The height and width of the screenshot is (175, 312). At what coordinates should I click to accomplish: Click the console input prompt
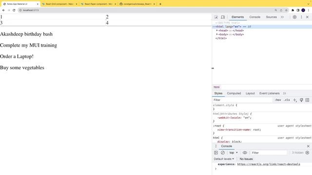[x=263, y=169]
